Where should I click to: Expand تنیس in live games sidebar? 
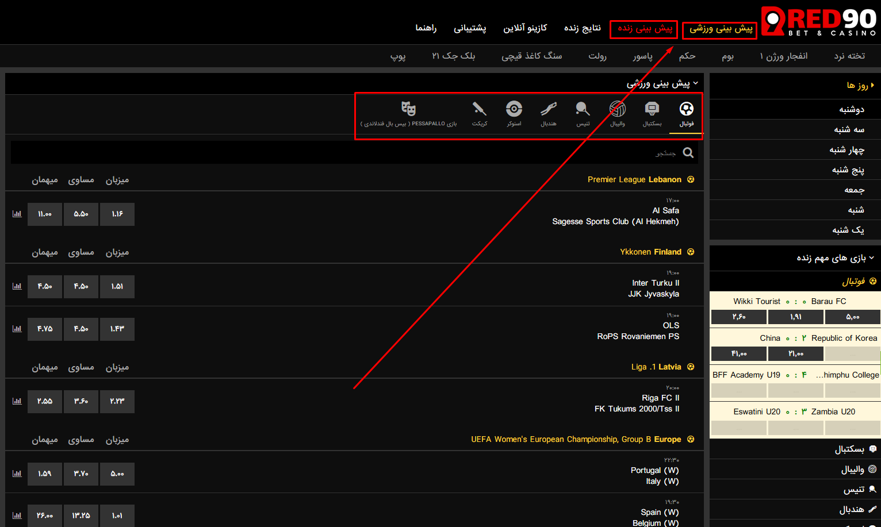click(x=795, y=489)
